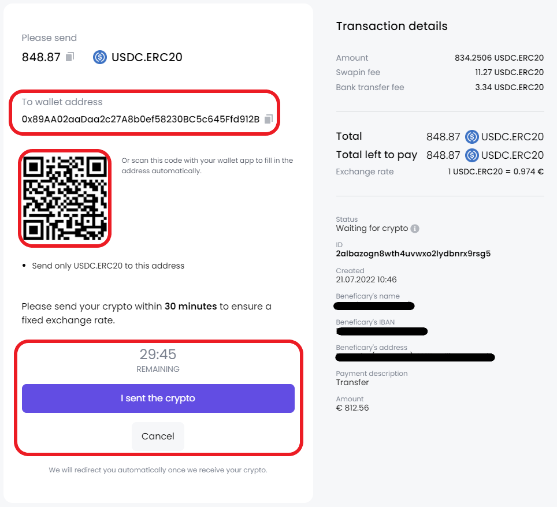This screenshot has height=507, width=557.
Task: Click the USDC icon in Total left to pay row
Action: [471, 155]
